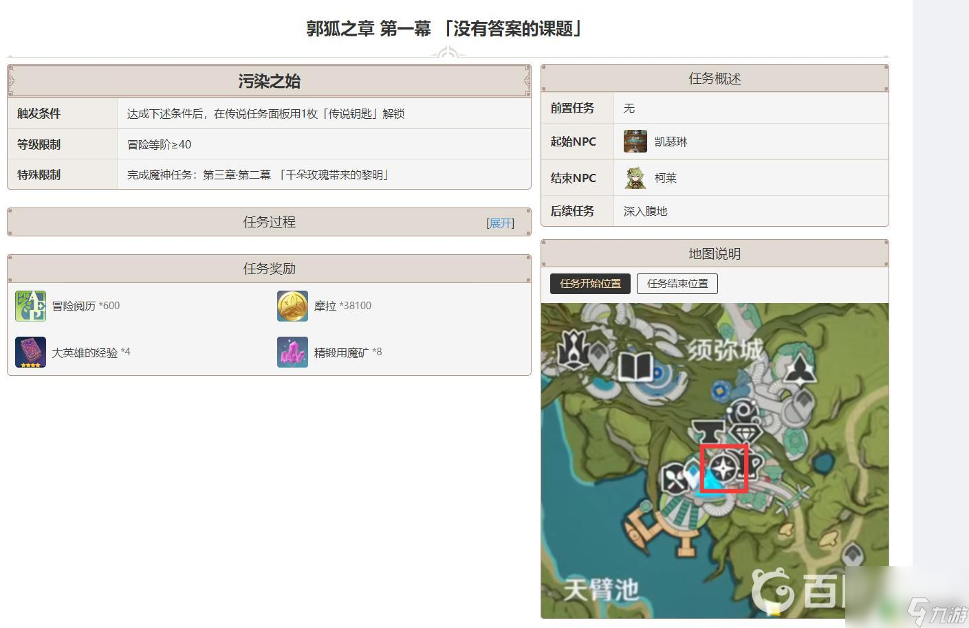Click the compass star quest marker on map

point(723,469)
